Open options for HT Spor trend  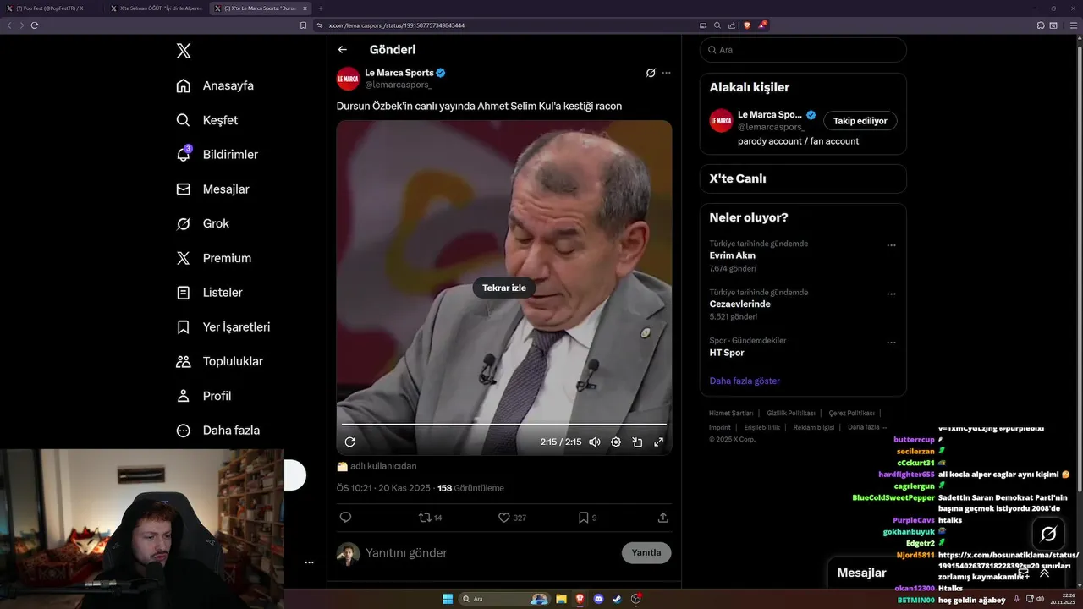point(891,343)
